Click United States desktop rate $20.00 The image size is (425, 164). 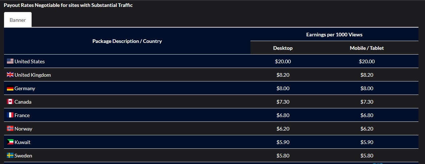coord(283,61)
